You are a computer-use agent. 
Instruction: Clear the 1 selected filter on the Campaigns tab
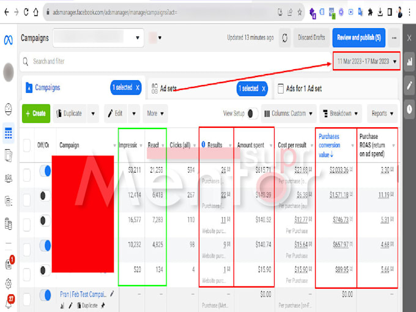[138, 87]
